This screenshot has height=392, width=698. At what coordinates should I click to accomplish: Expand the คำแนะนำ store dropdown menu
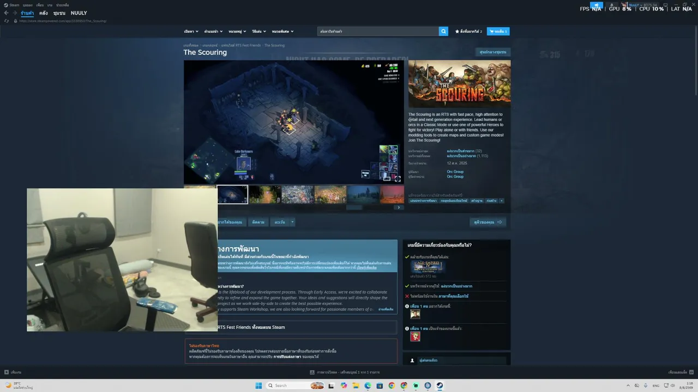(213, 32)
